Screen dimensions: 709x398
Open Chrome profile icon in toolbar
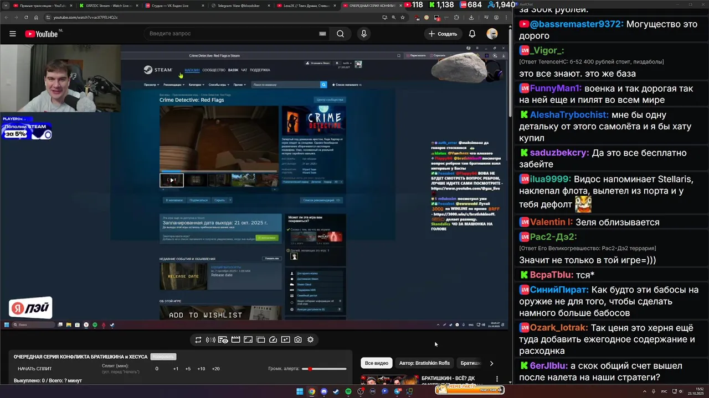point(496,17)
